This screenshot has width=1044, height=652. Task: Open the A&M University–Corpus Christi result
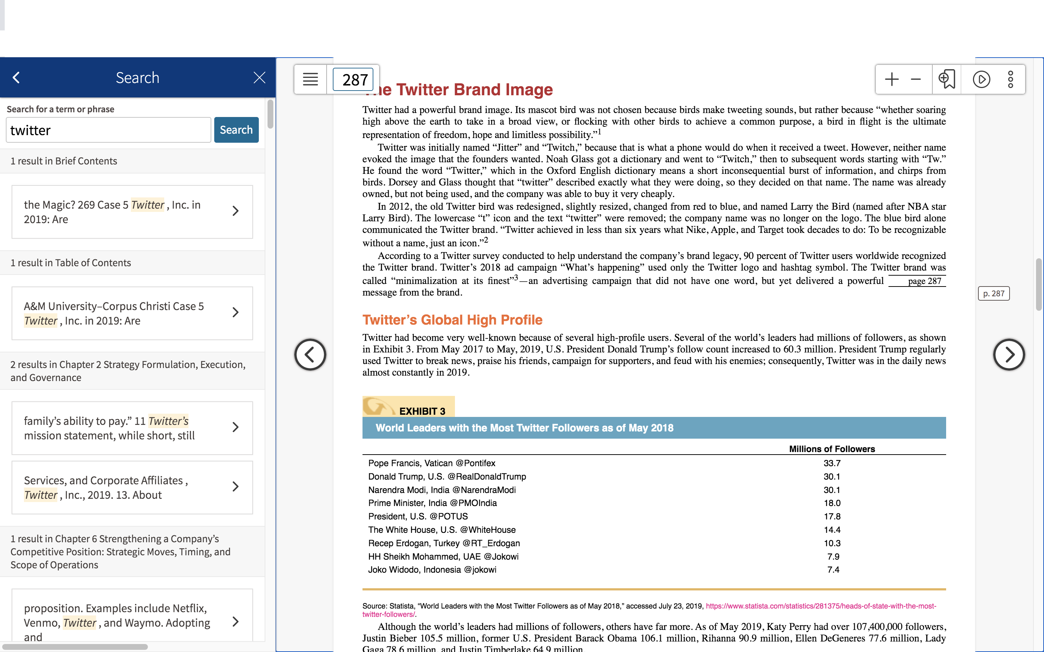132,313
